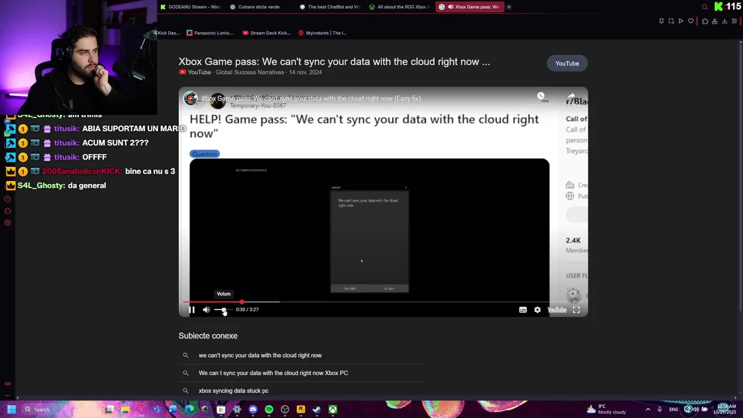This screenshot has height=418, width=743.
Task: Toggle video subtitles button
Action: pyautogui.click(x=523, y=310)
